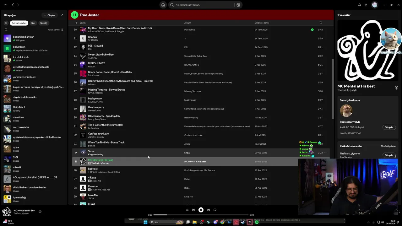
Task: Navigate back with the left arrow
Action: [x=13, y=5]
